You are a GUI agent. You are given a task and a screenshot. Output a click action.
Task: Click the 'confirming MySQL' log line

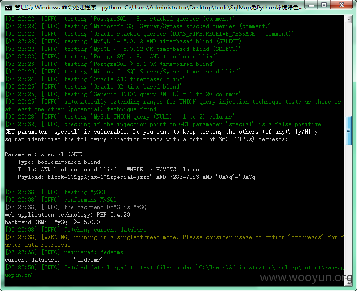pos(61,200)
